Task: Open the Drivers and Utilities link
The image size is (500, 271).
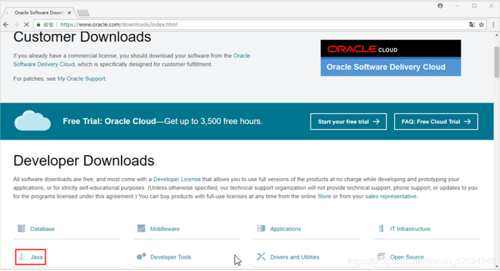Action: [295, 257]
